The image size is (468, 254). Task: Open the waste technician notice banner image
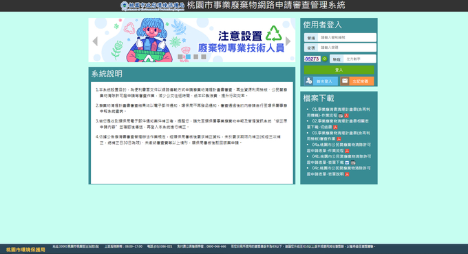pos(191,40)
